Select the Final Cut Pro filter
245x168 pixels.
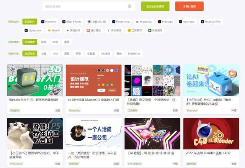pos(211,21)
